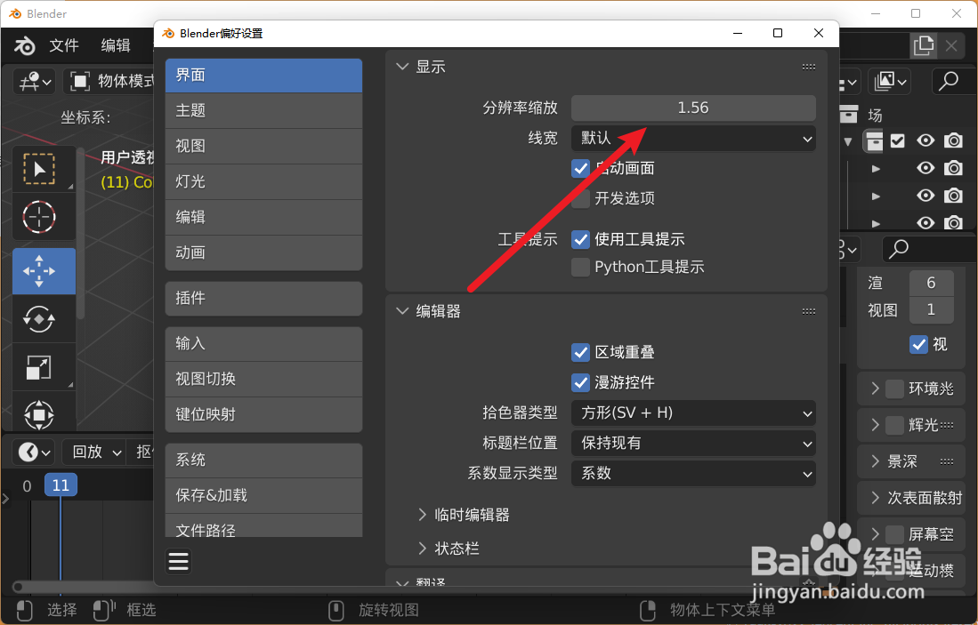Toggle render camera icon on second outliner row
Viewport: 978px width, 625px height.
tap(953, 168)
